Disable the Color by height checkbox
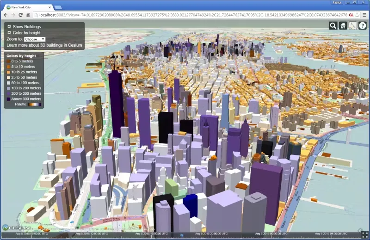The width and height of the screenshot is (370, 240). pos(9,32)
